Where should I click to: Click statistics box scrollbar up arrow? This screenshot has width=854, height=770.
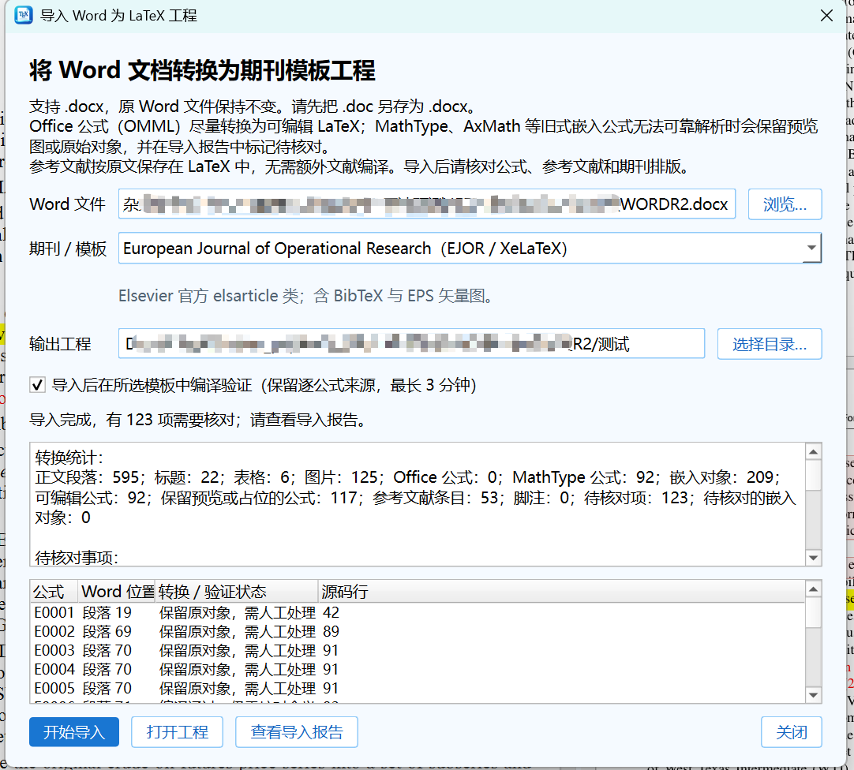[813, 452]
